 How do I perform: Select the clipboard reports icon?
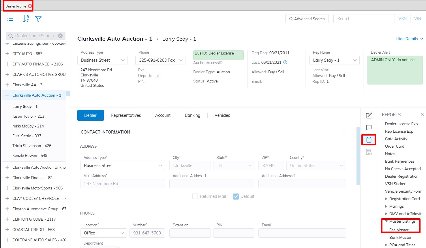369,140
